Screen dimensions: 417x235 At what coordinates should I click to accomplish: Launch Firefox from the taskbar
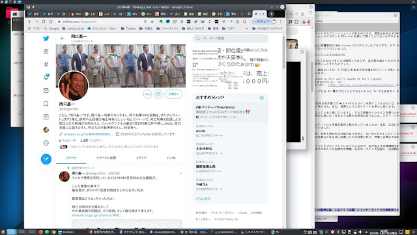coord(40,232)
